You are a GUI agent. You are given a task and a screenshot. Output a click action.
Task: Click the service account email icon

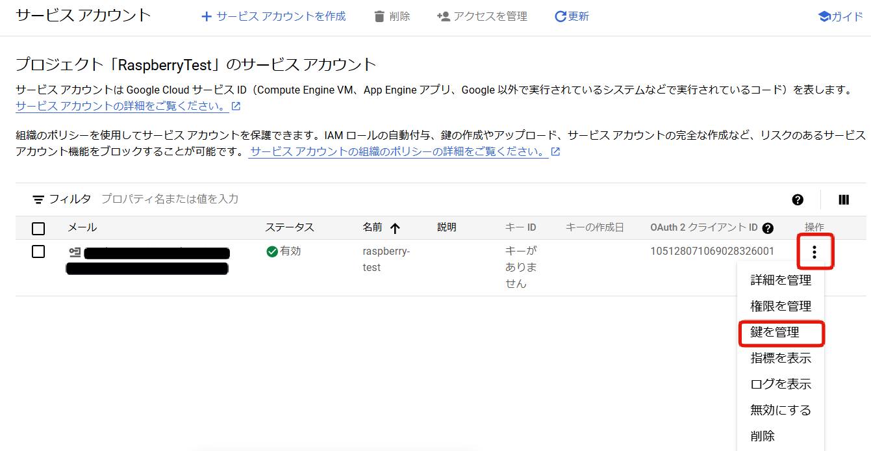pyautogui.click(x=75, y=252)
